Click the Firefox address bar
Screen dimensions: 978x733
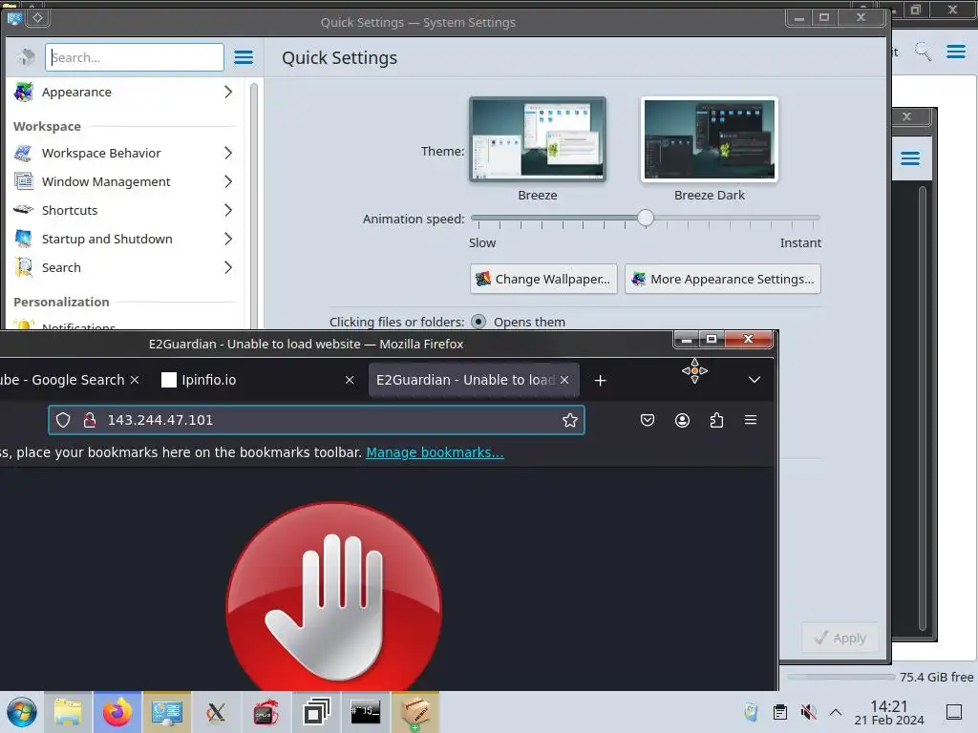point(316,420)
